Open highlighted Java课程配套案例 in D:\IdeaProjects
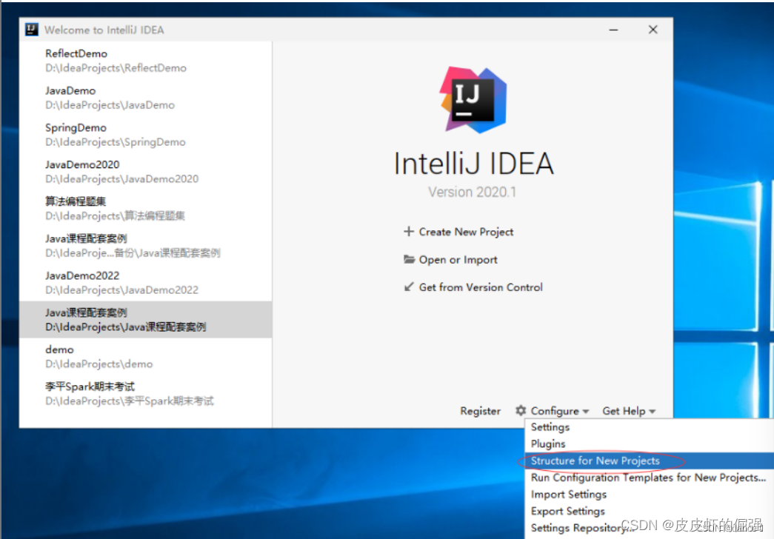This screenshot has width=774, height=539. click(146, 320)
